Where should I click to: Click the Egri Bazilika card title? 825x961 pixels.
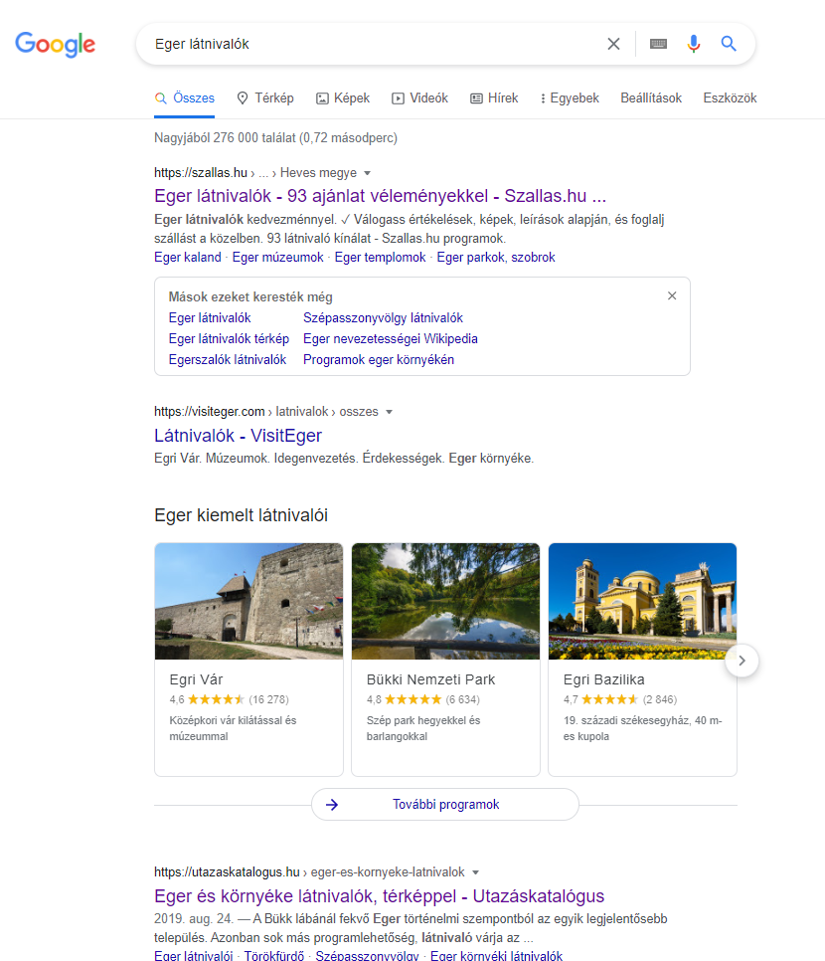604,679
